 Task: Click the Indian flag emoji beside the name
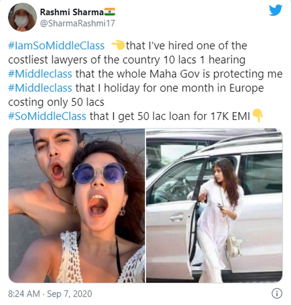[110, 12]
